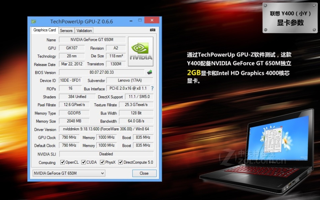Viewport: 320px width, 200px height.
Task: Click the Shaders field 384 Unified
Action: pyautogui.click(x=77, y=97)
